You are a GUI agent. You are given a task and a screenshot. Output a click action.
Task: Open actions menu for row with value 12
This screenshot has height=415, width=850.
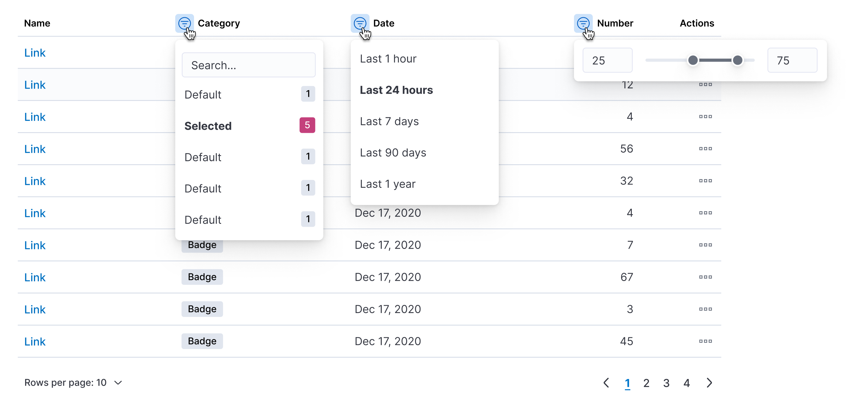click(x=706, y=85)
